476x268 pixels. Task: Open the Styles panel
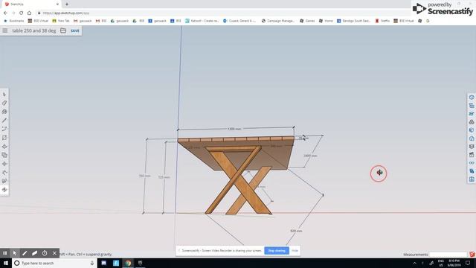tap(472, 138)
